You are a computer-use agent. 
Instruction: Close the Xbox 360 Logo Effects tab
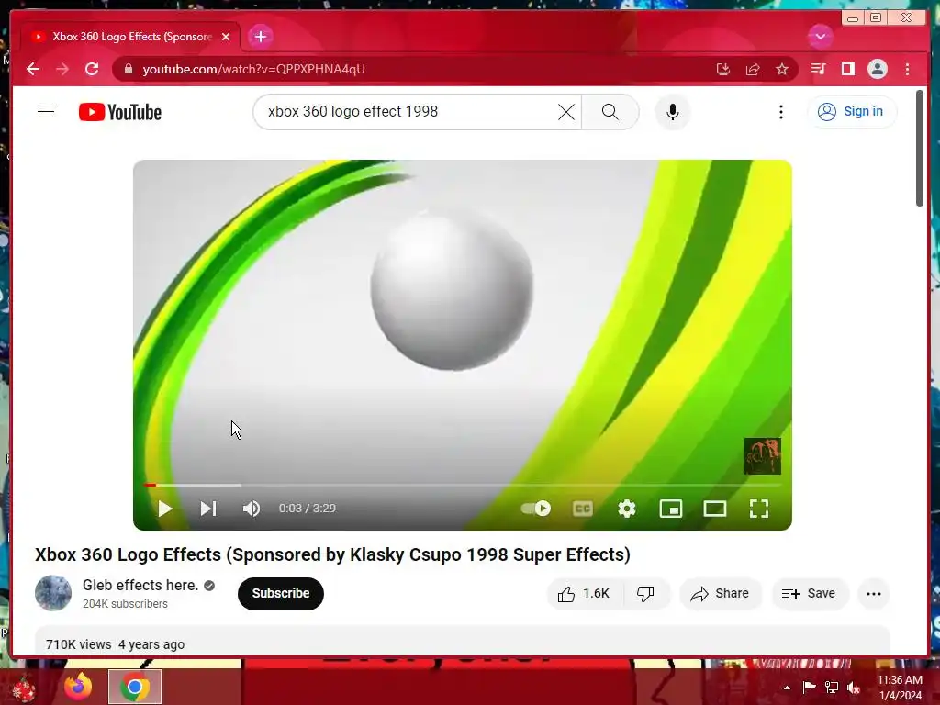click(226, 37)
